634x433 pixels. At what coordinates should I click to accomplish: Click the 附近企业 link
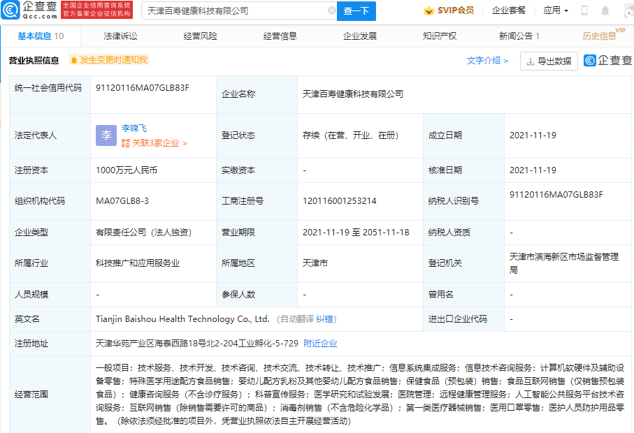(320, 344)
